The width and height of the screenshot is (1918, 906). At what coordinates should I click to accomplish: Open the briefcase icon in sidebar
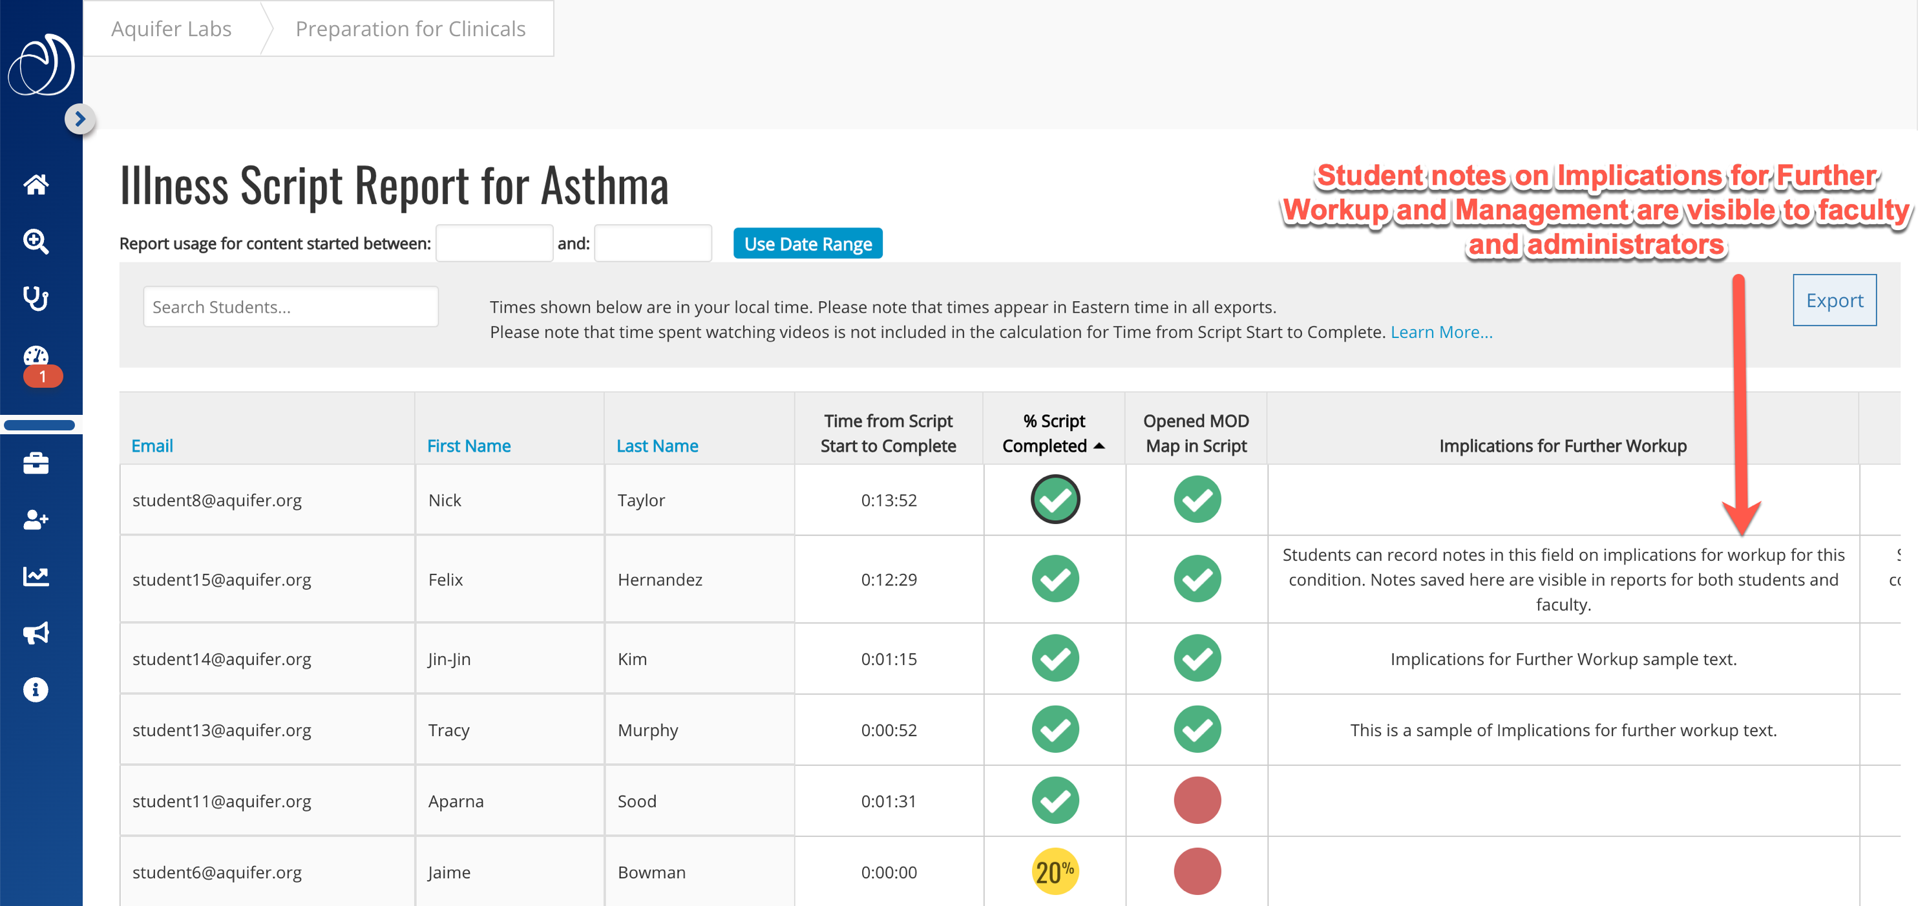36,463
